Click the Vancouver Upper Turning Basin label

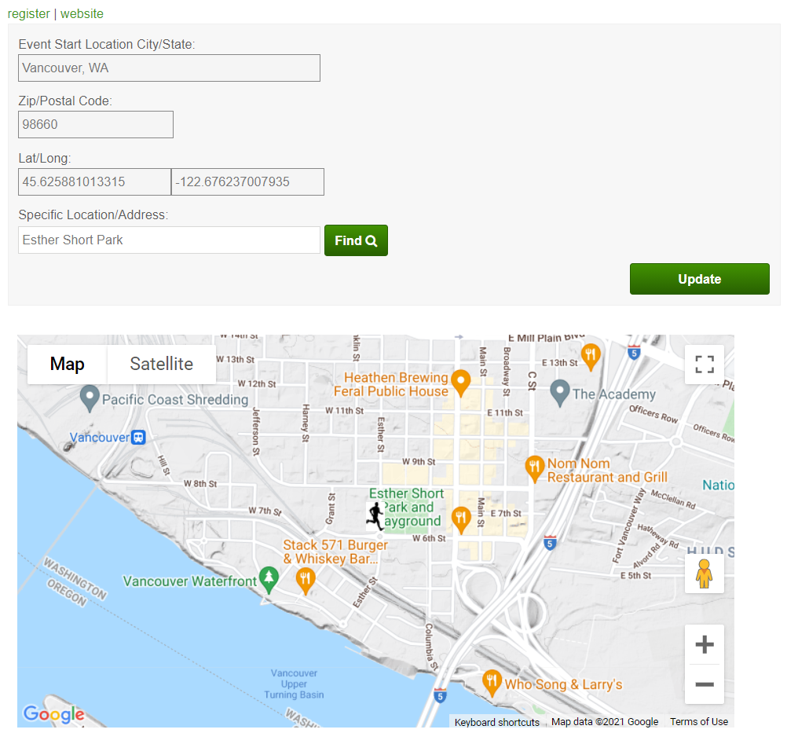click(294, 684)
